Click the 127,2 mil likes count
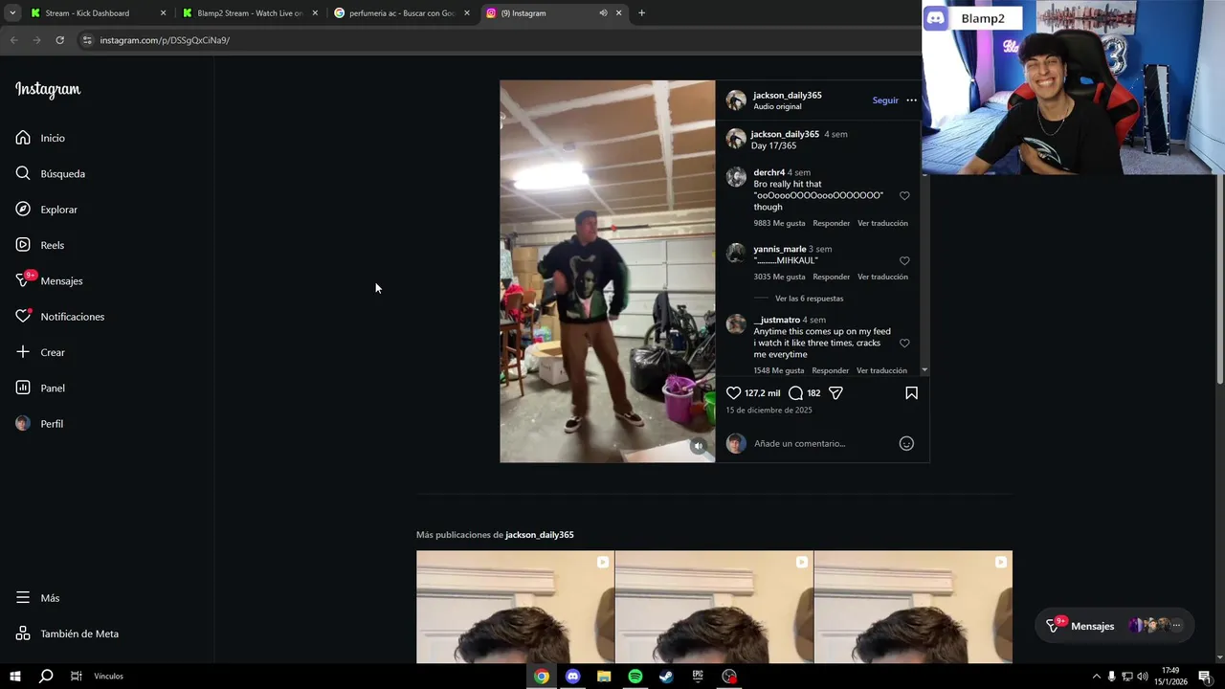This screenshot has width=1225, height=689. (x=762, y=393)
